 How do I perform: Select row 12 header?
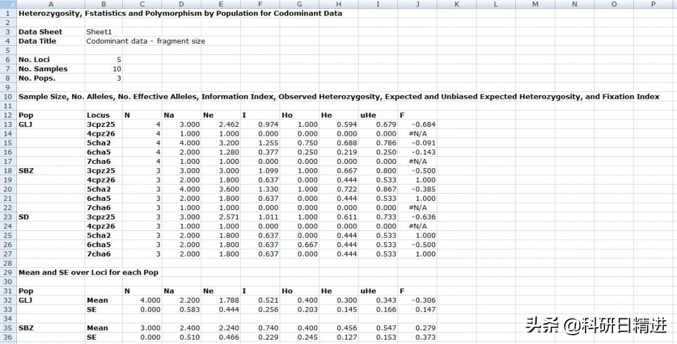[x=8, y=115]
